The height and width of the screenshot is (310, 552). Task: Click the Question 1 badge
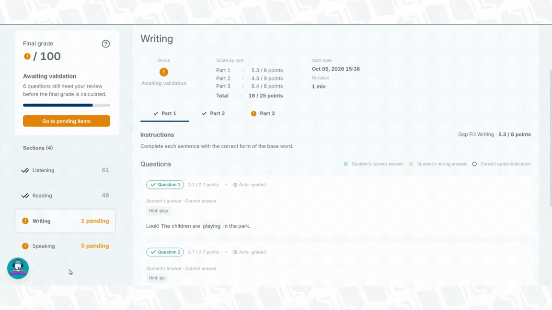click(165, 185)
